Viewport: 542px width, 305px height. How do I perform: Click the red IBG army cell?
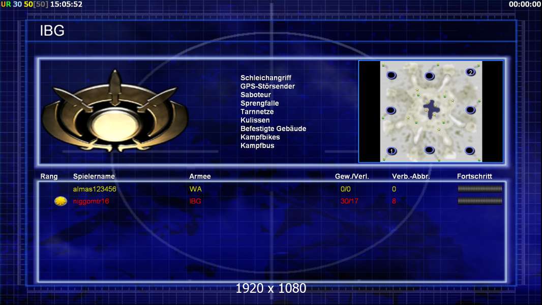click(x=195, y=201)
